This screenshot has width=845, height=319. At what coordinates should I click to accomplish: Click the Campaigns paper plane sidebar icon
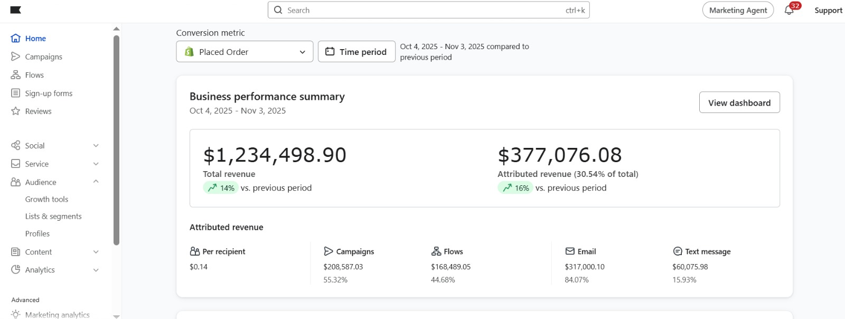16,57
